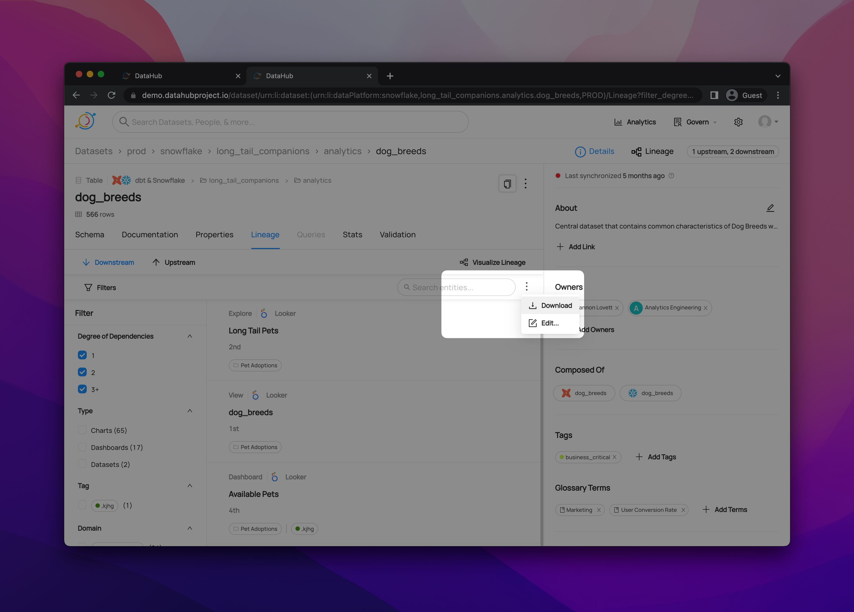Click the Visualize Lineage icon
Viewport: 854px width, 612px height.
(x=464, y=262)
